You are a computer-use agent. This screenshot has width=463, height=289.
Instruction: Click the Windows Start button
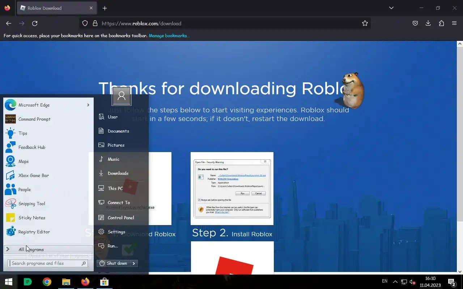8,282
